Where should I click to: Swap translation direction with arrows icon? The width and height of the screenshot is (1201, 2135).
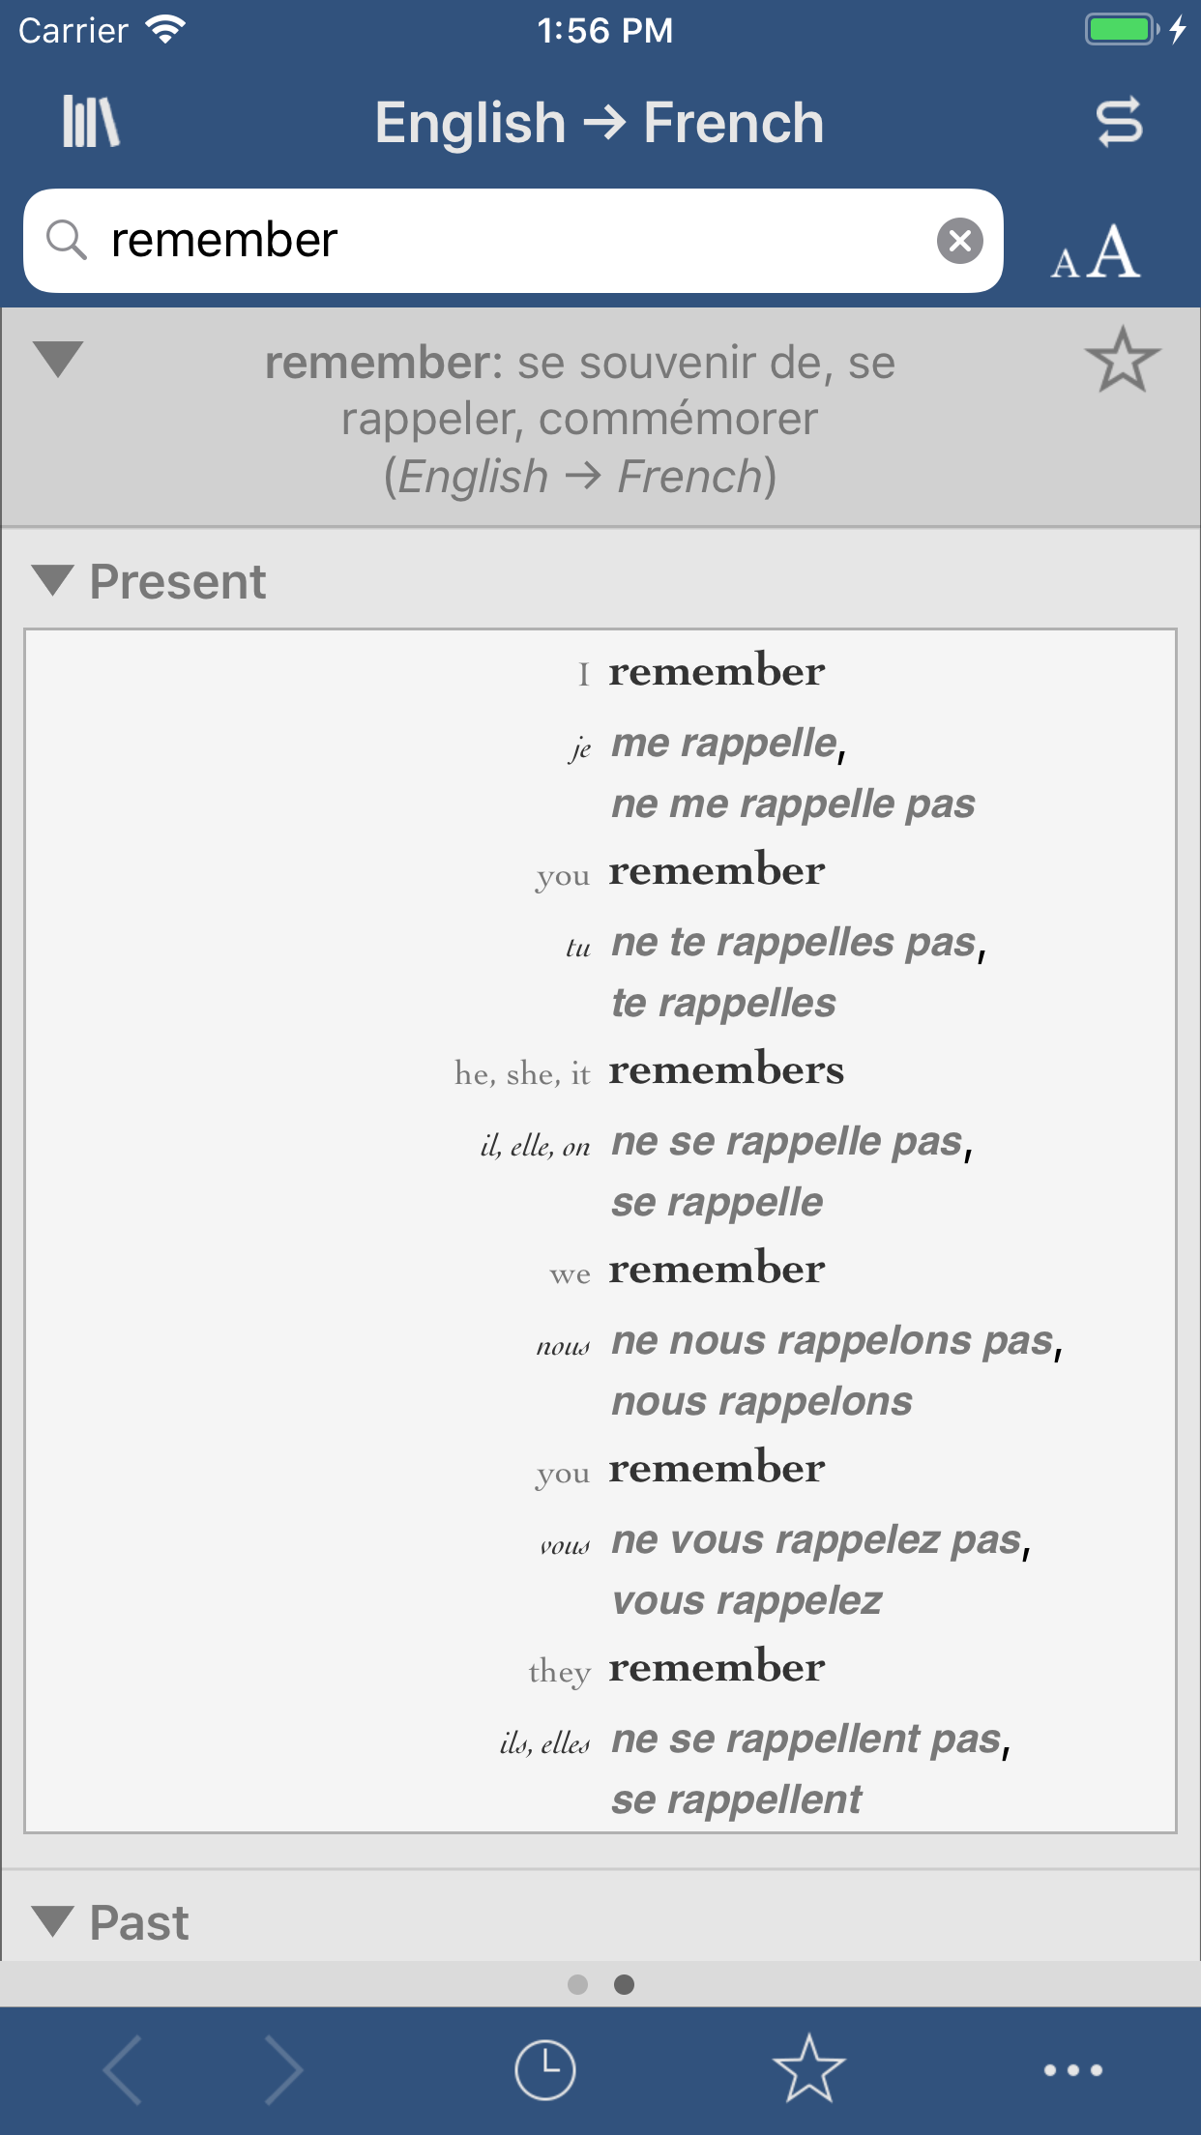(1119, 123)
